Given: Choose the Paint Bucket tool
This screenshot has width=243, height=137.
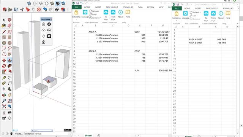Looking at the screenshot, I should [x=4, y=25].
